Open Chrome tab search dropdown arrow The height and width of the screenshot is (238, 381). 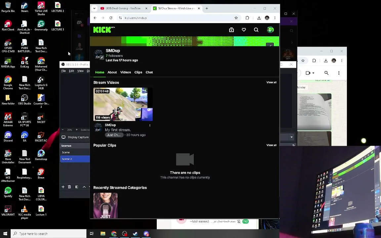point(94,8)
